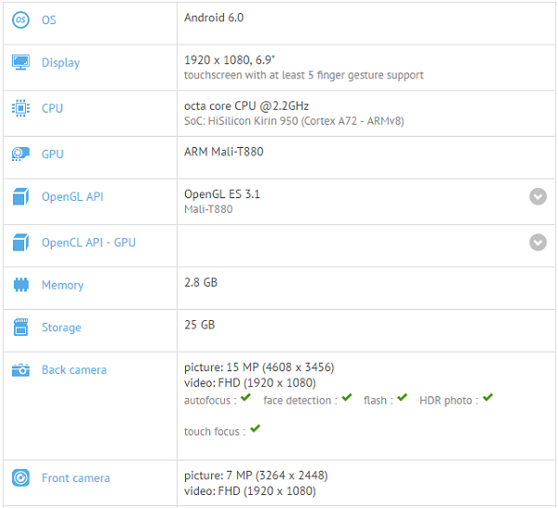Click the OS icon

[x=20, y=20]
